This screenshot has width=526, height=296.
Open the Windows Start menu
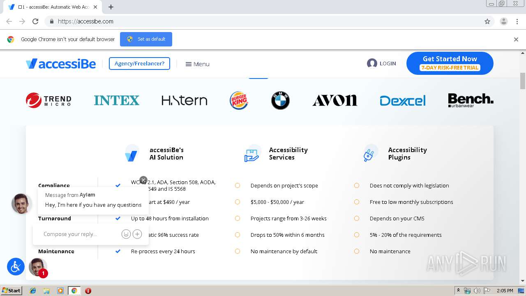coord(11,290)
